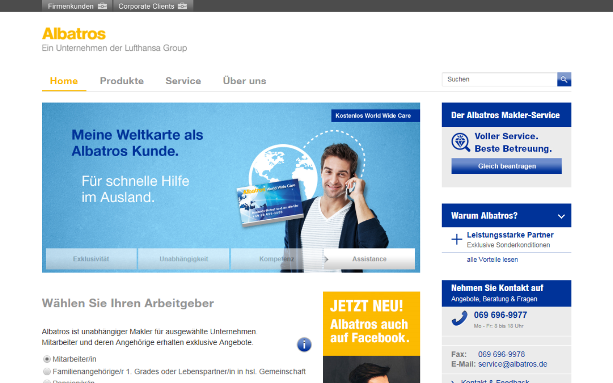Image resolution: width=613 pixels, height=383 pixels.
Task: Open the Über uns menu
Action: pos(244,81)
